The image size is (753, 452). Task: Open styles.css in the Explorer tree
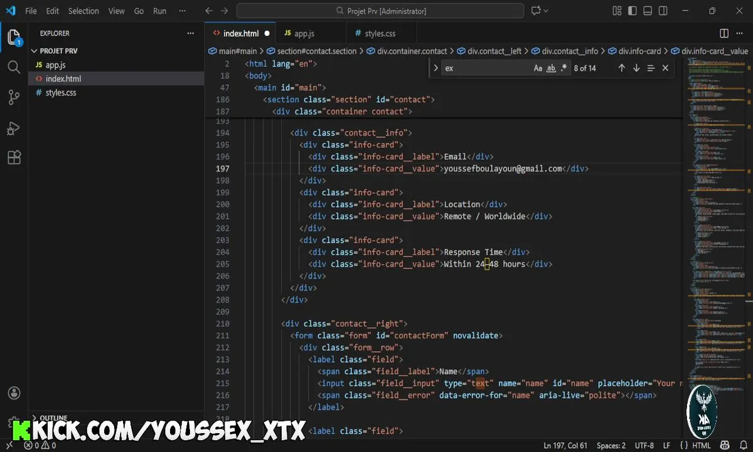click(x=61, y=92)
